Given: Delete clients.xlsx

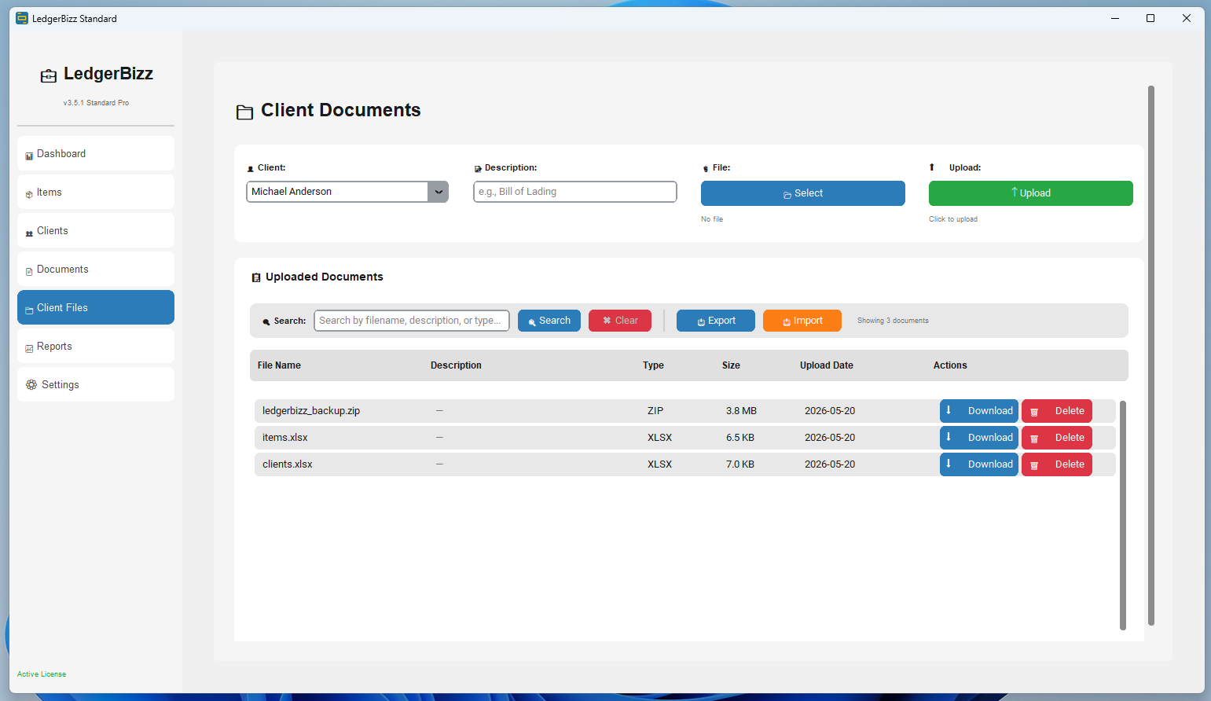Looking at the screenshot, I should (x=1057, y=464).
